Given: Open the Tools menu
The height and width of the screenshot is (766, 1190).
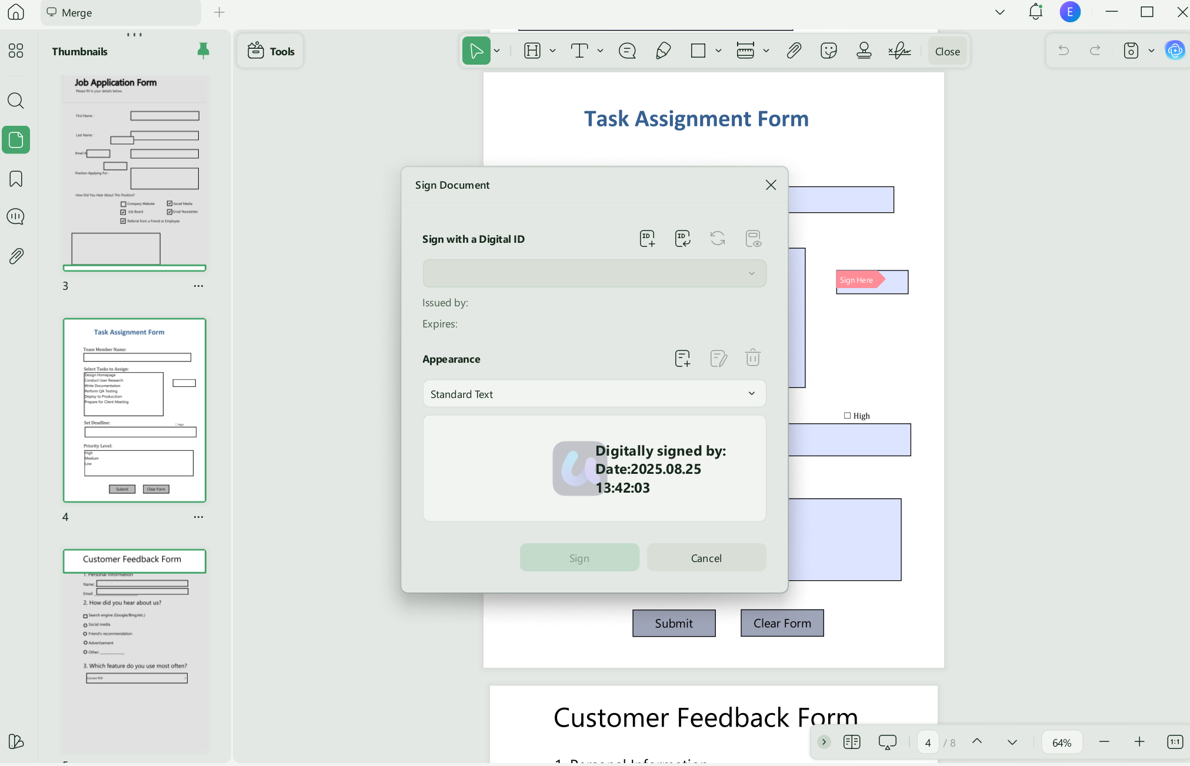Looking at the screenshot, I should pos(271,51).
